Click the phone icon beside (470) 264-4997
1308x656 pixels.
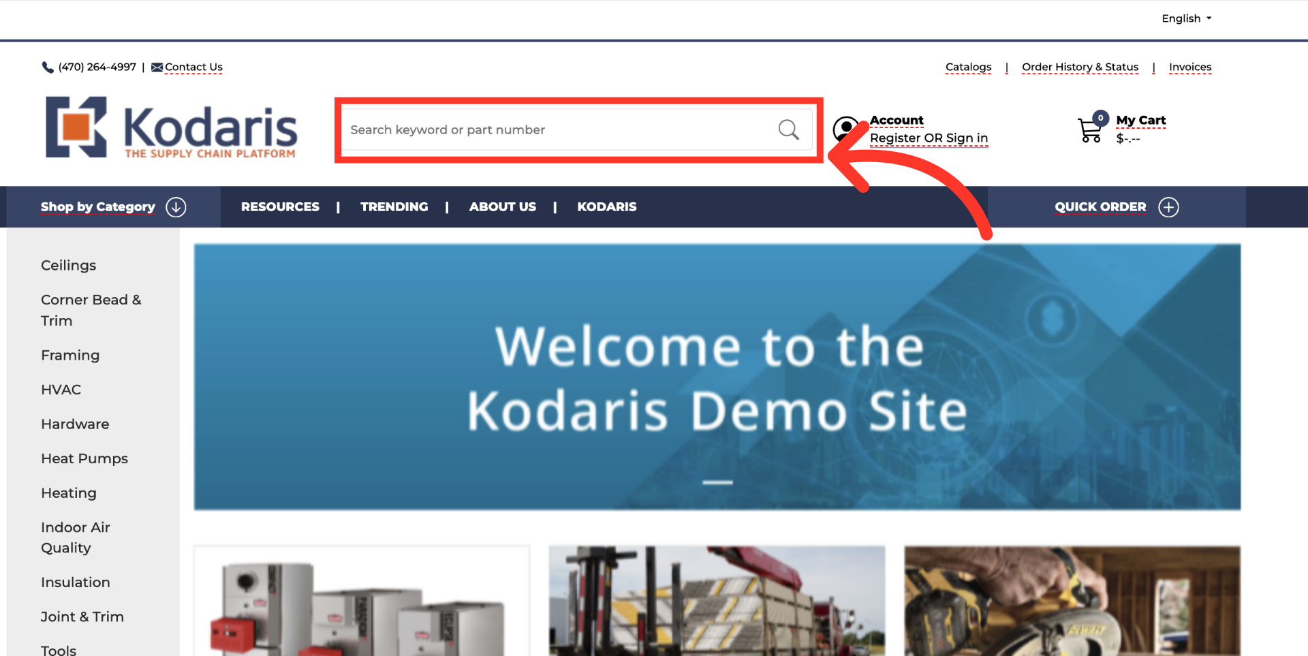click(48, 67)
